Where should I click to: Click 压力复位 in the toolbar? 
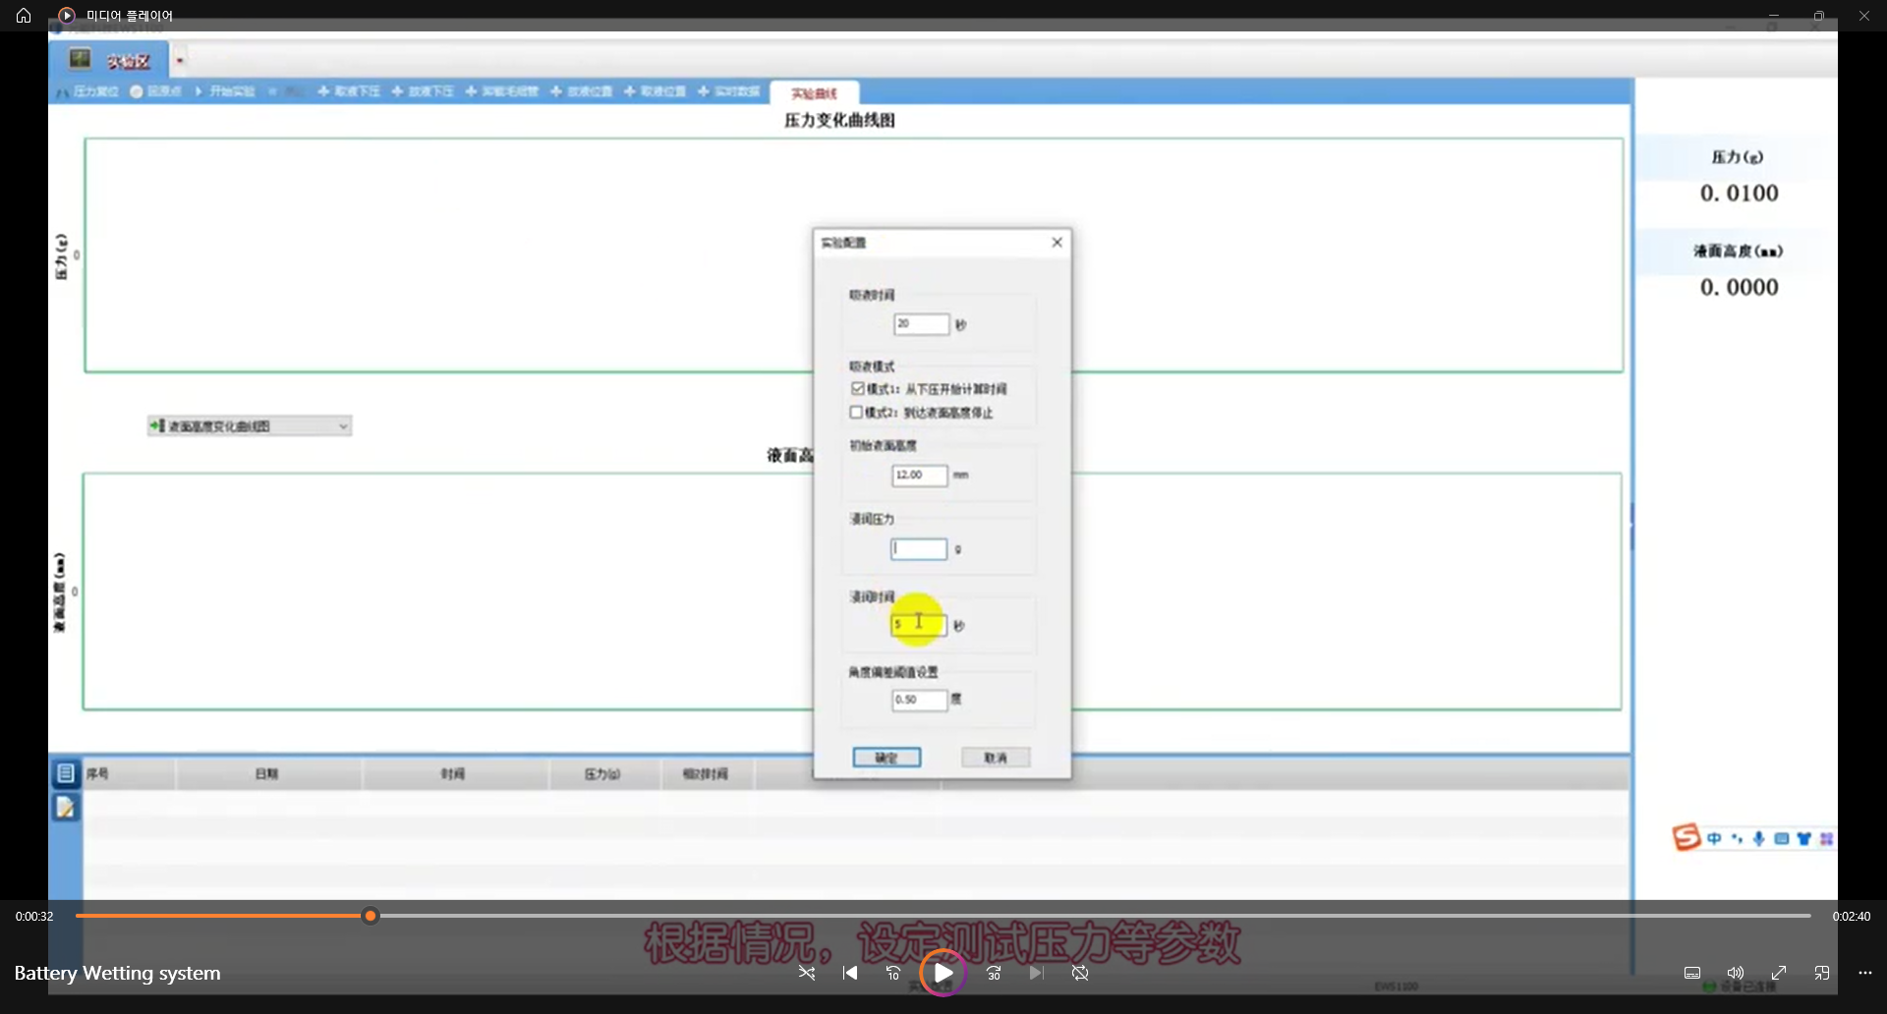coord(87,91)
